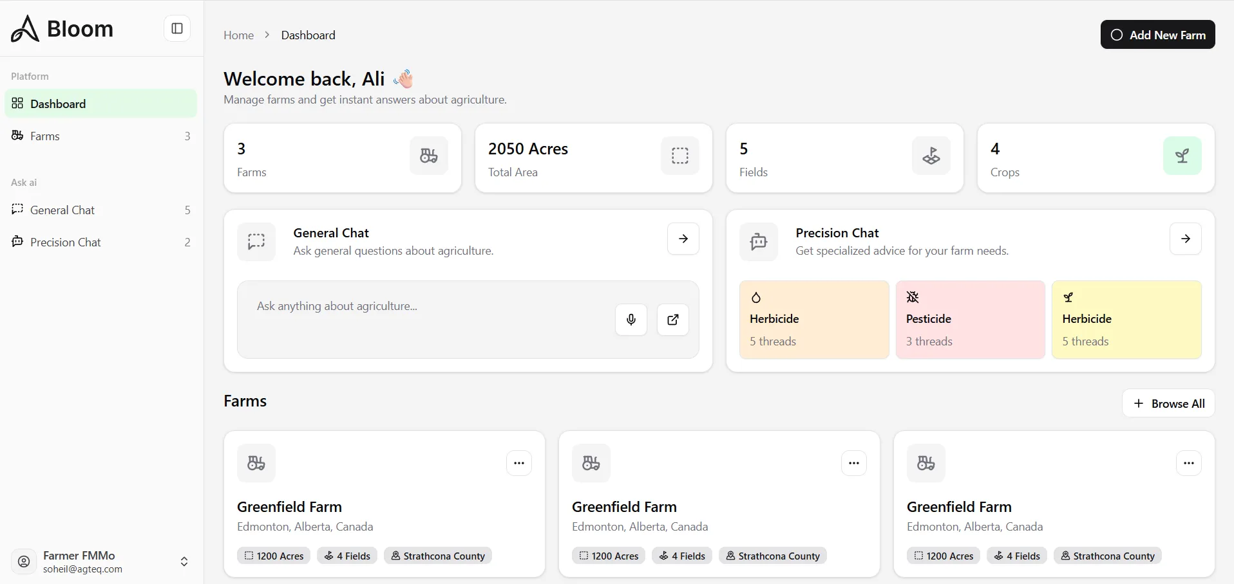This screenshot has height=584, width=1234.
Task: Click the Add New Farm button
Action: point(1157,35)
